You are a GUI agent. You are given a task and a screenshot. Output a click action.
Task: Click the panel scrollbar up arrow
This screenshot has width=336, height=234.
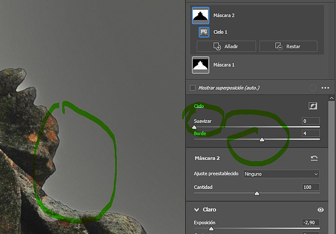331,98
